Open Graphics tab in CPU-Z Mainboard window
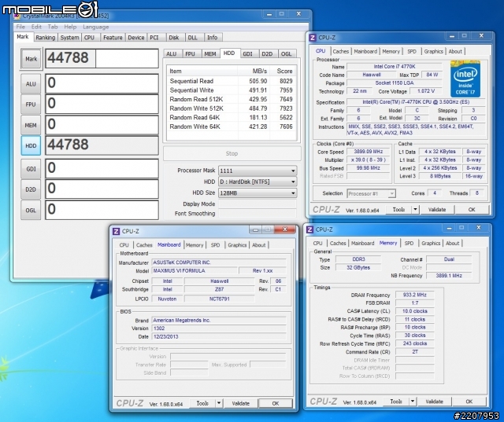This screenshot has width=504, height=422. (237, 245)
